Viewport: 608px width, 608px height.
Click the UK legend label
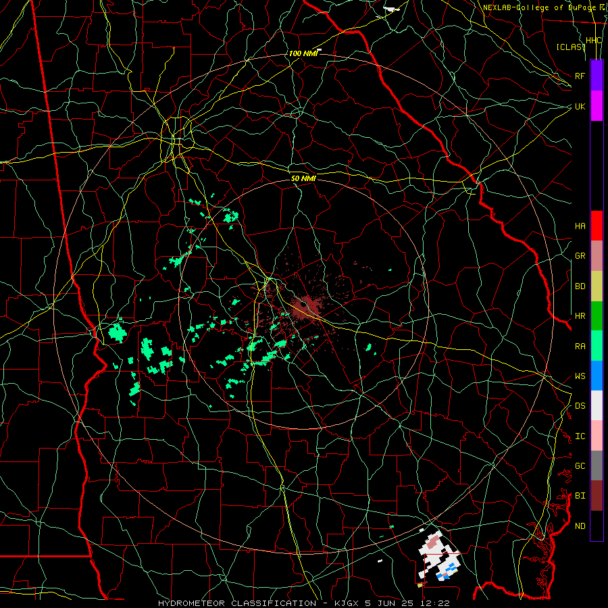[x=580, y=106]
